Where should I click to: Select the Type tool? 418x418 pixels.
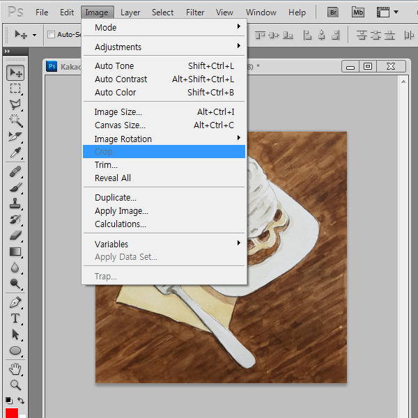point(15,318)
